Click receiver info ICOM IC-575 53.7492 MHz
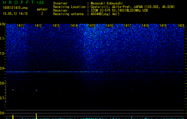 119,10
